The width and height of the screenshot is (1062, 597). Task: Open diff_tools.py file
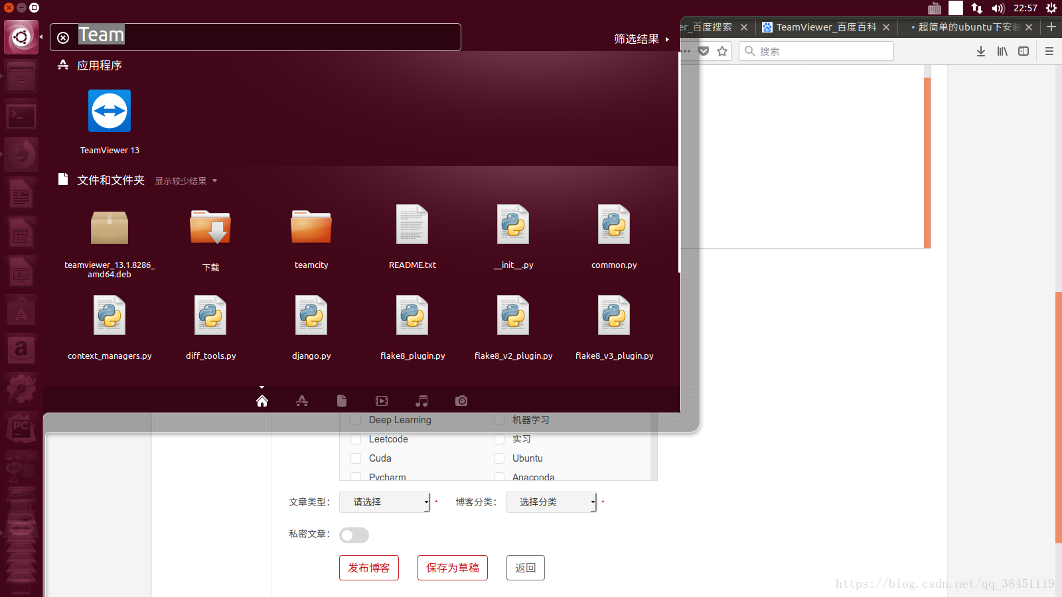[210, 315]
